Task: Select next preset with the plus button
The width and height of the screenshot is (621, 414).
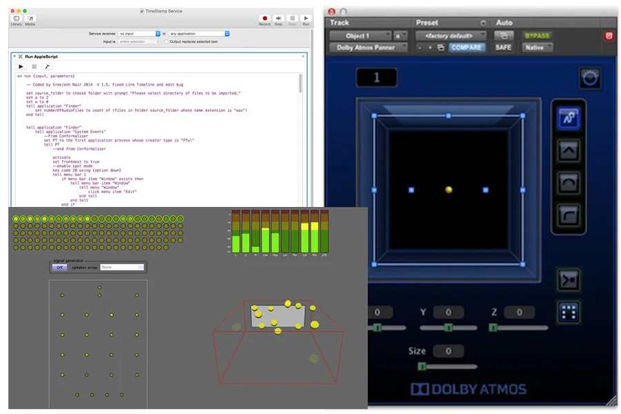Action: 430,48
